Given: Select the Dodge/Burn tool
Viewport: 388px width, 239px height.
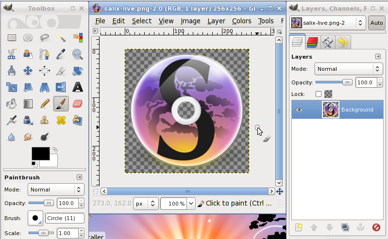Looking at the screenshot, I should (45, 137).
